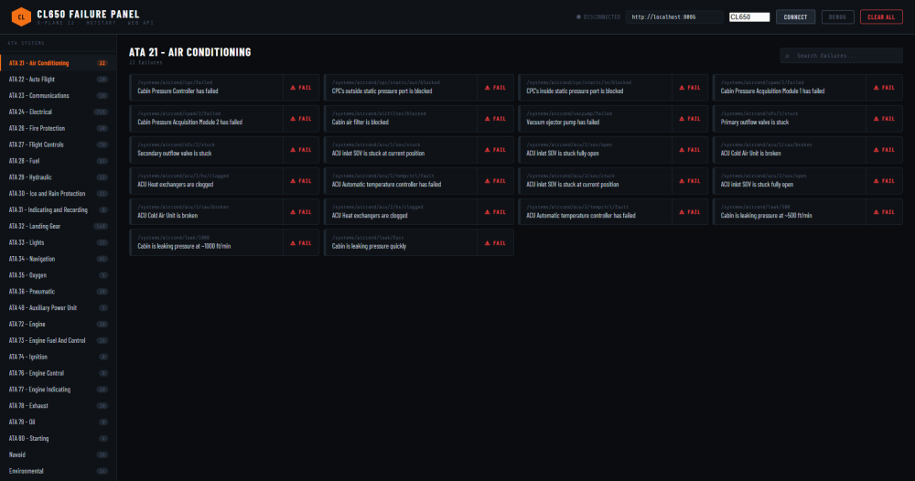Trigger FAIL for Cabin Pressure Controller failure
The image size is (915, 481).
point(301,88)
